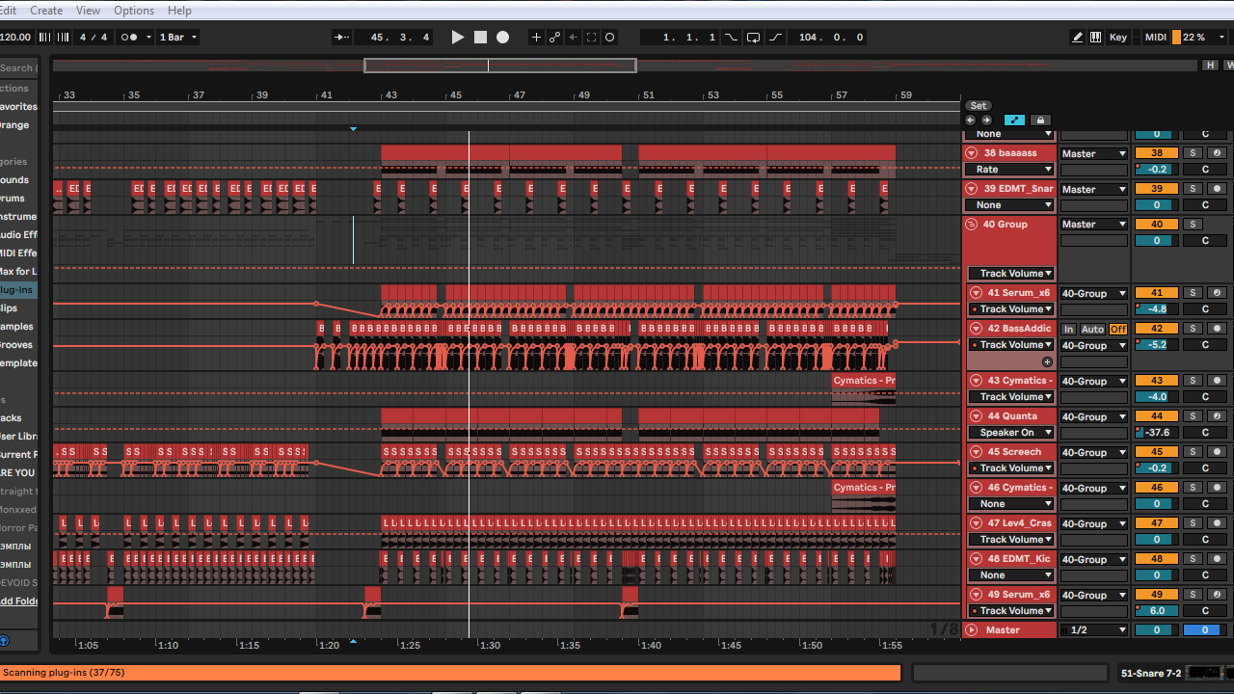The height and width of the screenshot is (694, 1234).
Task: Toggle the Automation Arm icon
Action: click(x=555, y=38)
